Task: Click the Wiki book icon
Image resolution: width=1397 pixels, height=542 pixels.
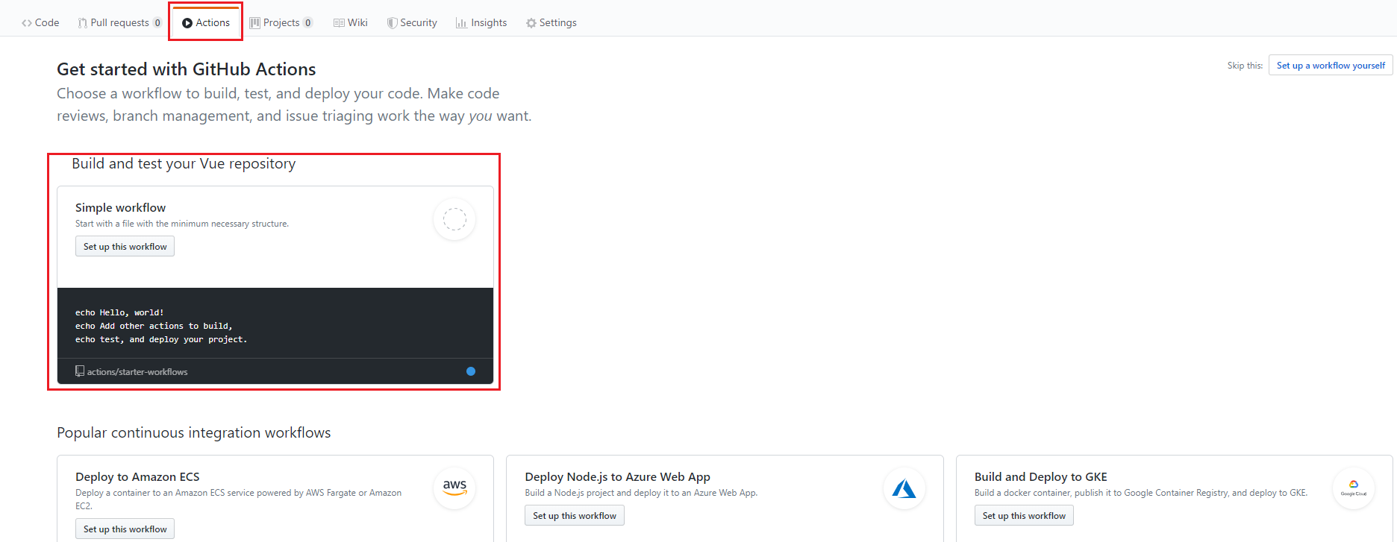Action: coord(339,23)
